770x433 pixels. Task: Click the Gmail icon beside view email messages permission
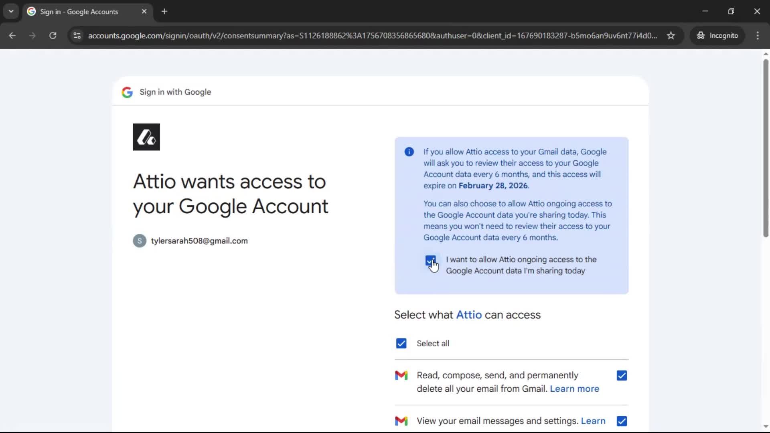[x=401, y=421]
